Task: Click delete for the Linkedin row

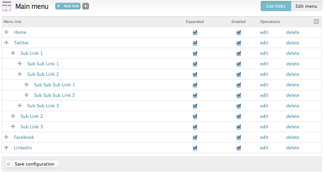Action: click(x=293, y=148)
